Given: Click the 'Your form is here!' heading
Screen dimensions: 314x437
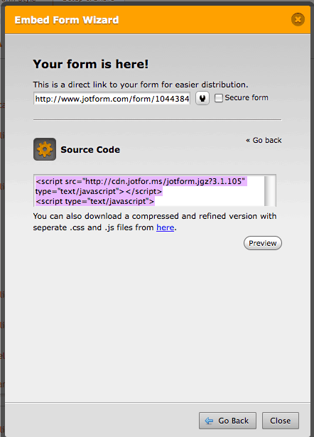Looking at the screenshot, I should point(90,64).
